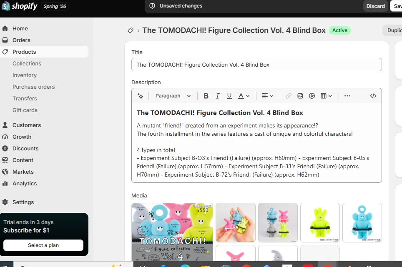Click the insert link icon
This screenshot has width=402, height=267.
[289, 96]
